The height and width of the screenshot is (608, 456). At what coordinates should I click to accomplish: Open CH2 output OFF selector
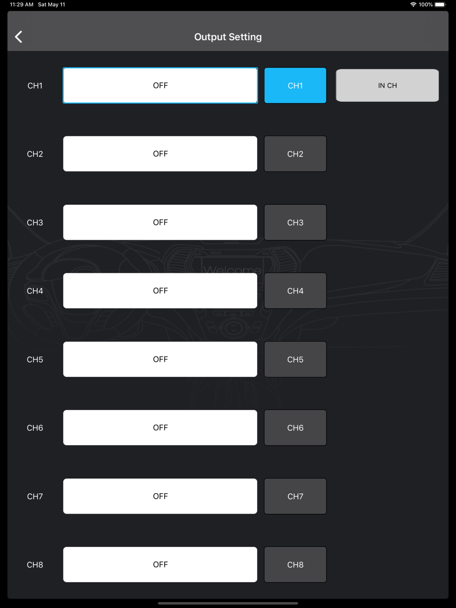click(x=160, y=154)
